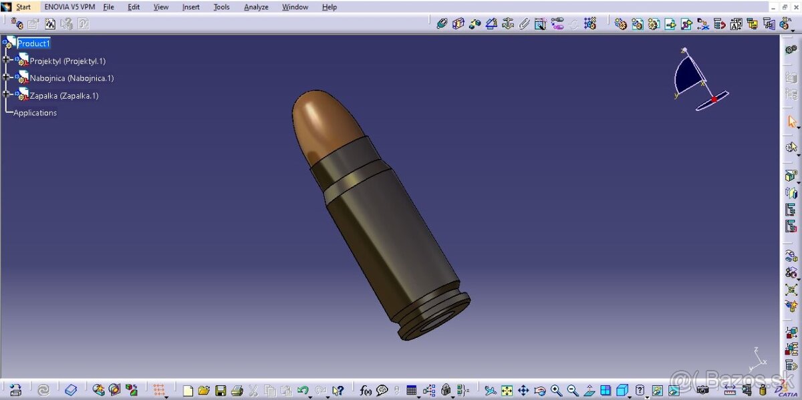This screenshot has width=802, height=400.
Task: Click the Save document icon
Action: 221,390
